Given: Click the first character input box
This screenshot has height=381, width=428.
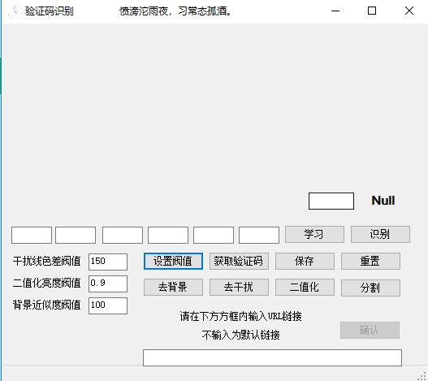Looking at the screenshot, I should pos(32,235).
